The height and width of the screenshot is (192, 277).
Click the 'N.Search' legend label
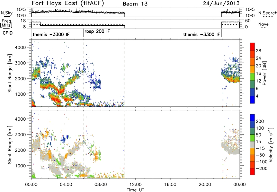pyautogui.click(x=267, y=13)
